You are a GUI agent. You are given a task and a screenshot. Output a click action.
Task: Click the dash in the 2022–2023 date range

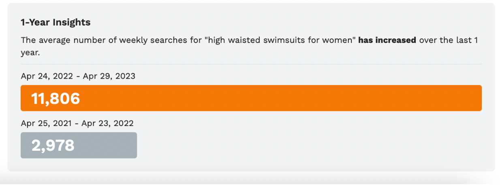coord(78,76)
